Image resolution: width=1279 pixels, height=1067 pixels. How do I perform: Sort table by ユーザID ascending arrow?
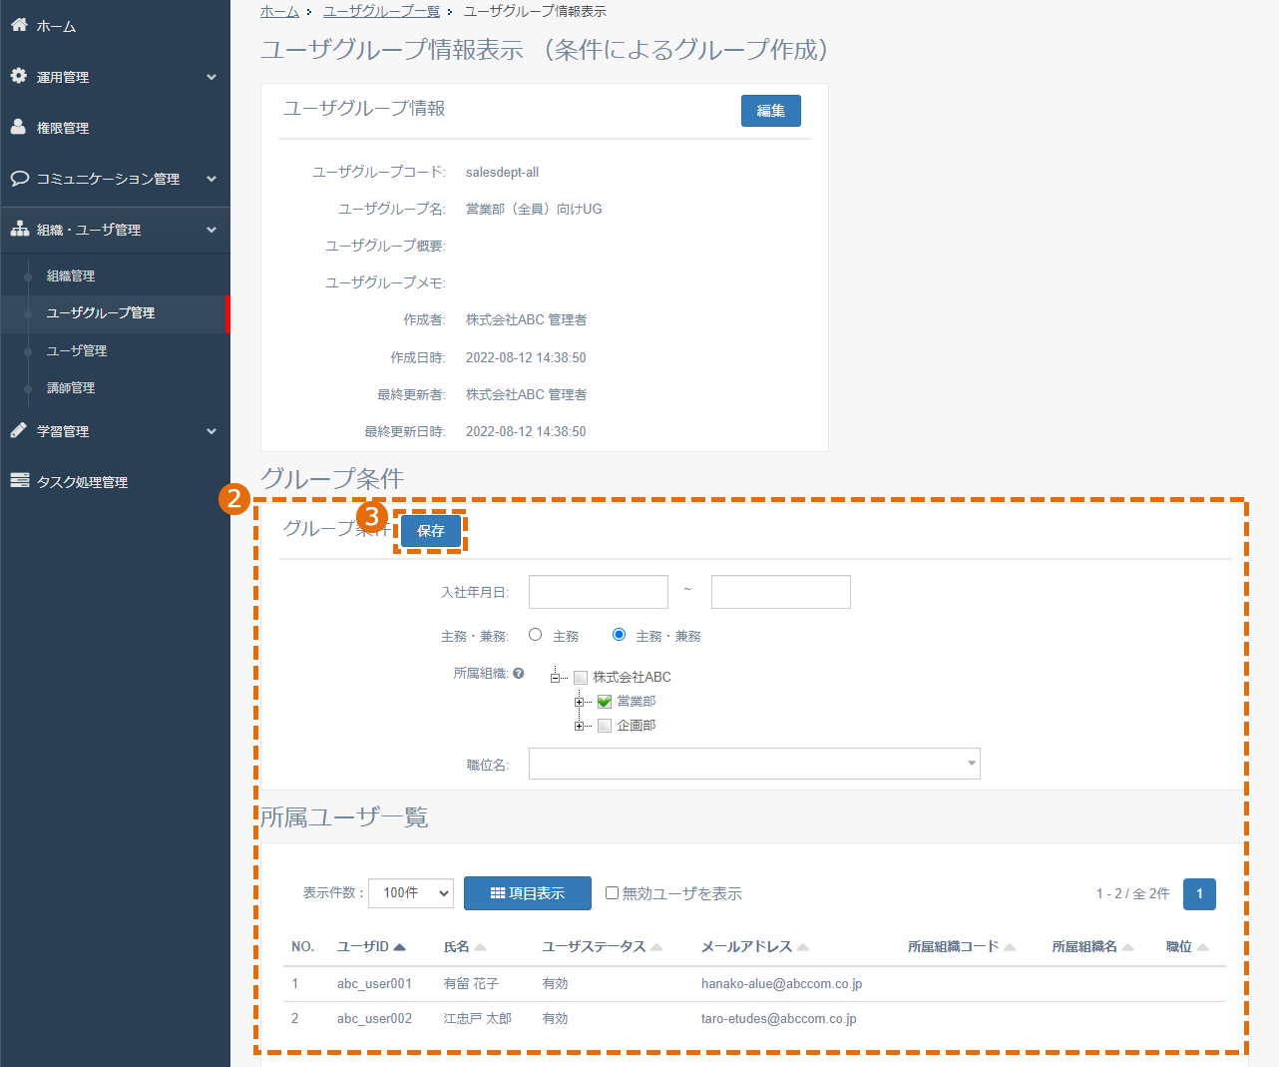(x=400, y=947)
